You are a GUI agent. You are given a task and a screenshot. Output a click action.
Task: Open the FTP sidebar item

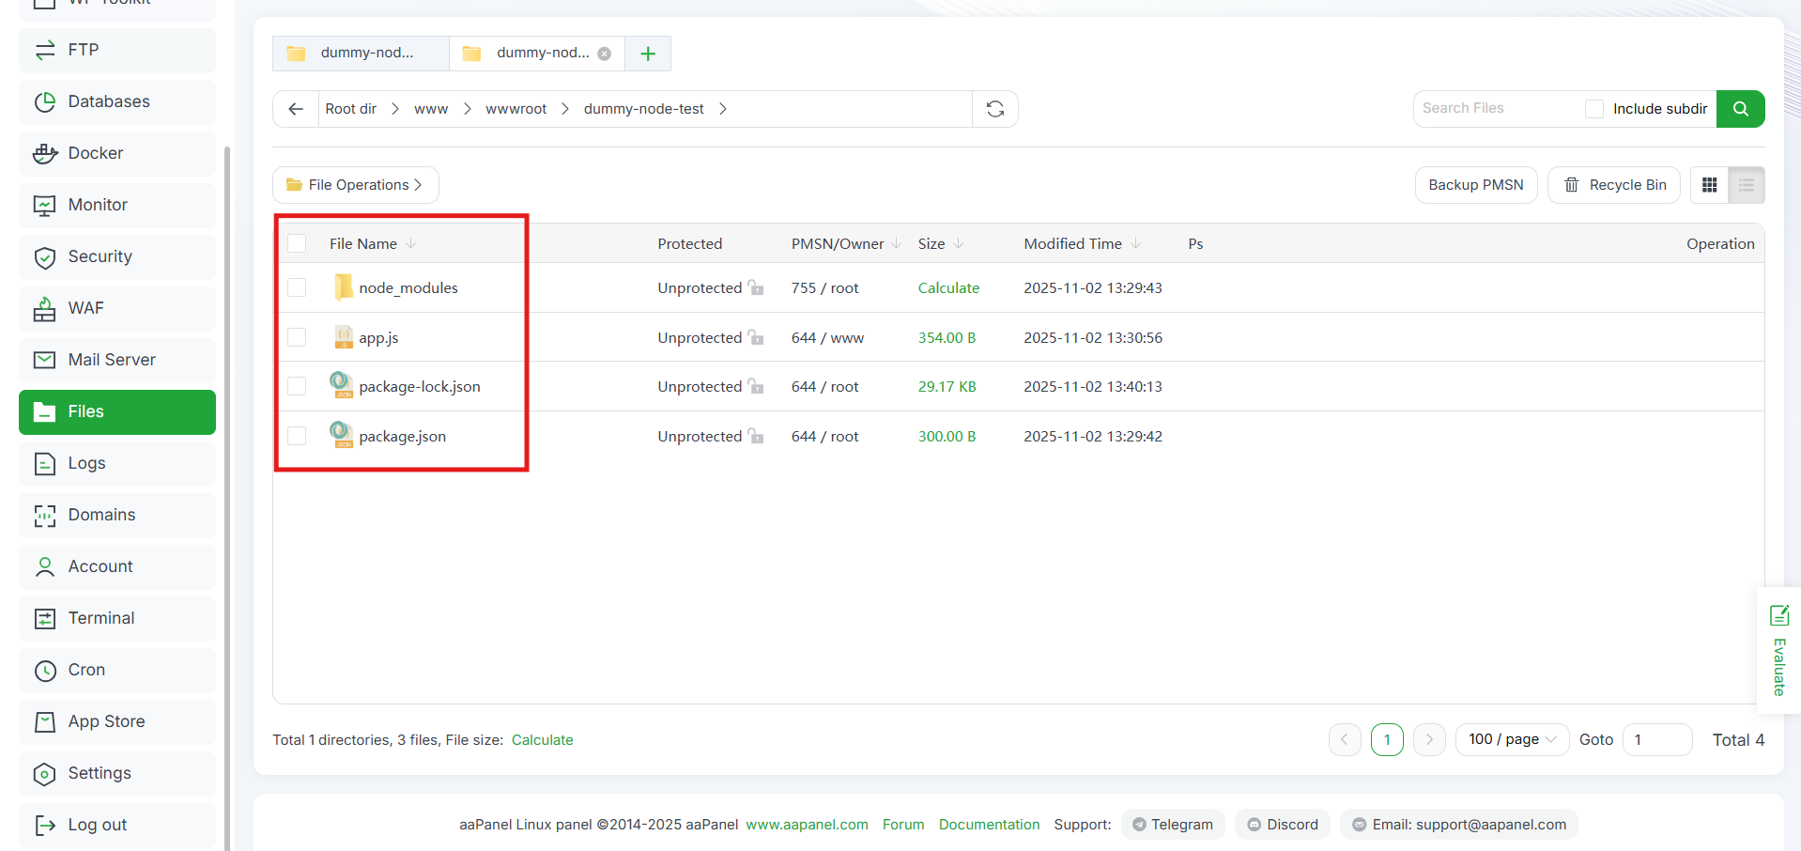point(117,50)
